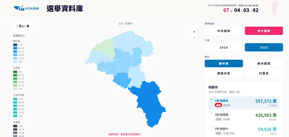Click the 54,926 票 vote count
This screenshot has height=137, width=289.
pos(267,129)
